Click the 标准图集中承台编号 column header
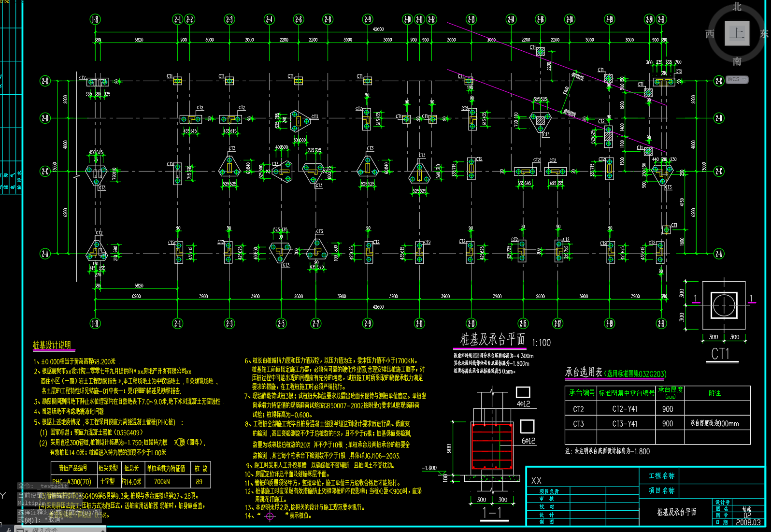The height and width of the screenshot is (532, 771). tap(627, 393)
